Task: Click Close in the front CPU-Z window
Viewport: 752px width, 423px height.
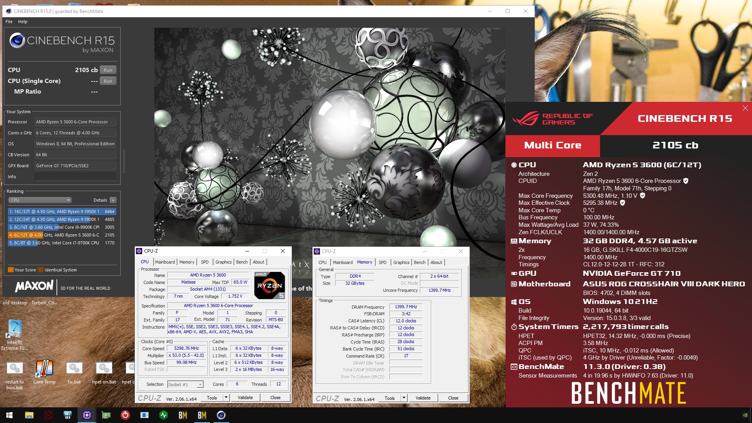Action: (275, 398)
